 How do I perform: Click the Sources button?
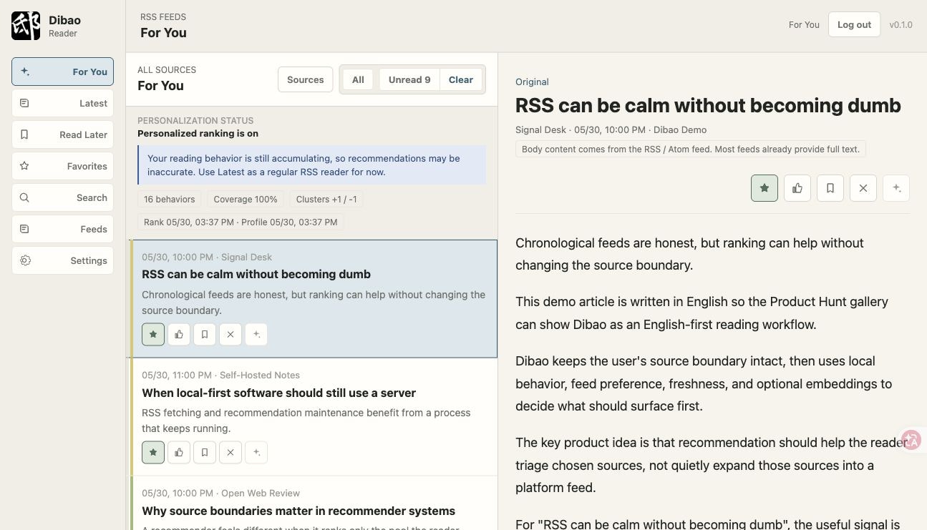[x=306, y=79]
